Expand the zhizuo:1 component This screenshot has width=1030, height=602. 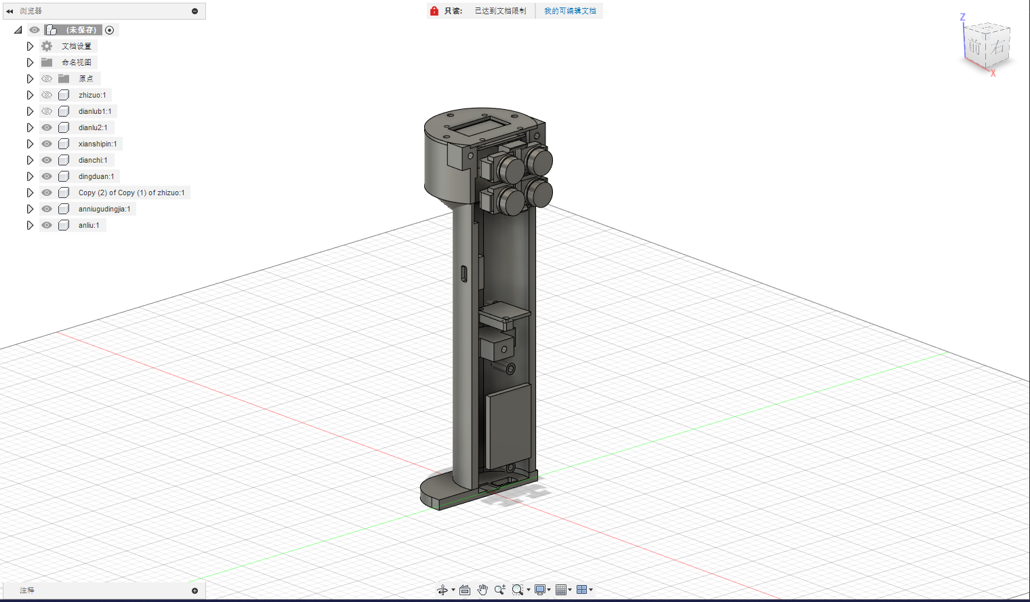tap(30, 95)
